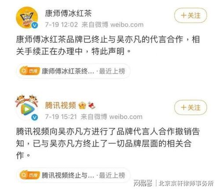Click the orange hot-search icon in 康师傅冰红茶终 tag
This screenshot has width=220, height=190.
point(29,71)
